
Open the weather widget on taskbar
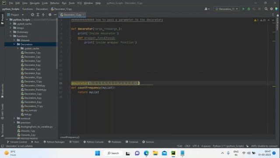(10, 153)
